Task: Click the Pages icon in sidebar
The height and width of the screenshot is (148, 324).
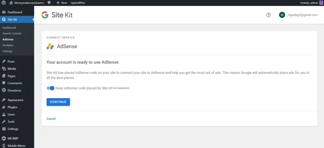Action: (4, 76)
